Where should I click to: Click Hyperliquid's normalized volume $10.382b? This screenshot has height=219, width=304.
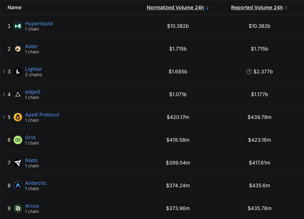coord(178,26)
